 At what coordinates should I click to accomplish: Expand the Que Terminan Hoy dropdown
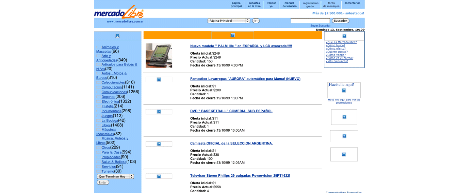pos(115,176)
